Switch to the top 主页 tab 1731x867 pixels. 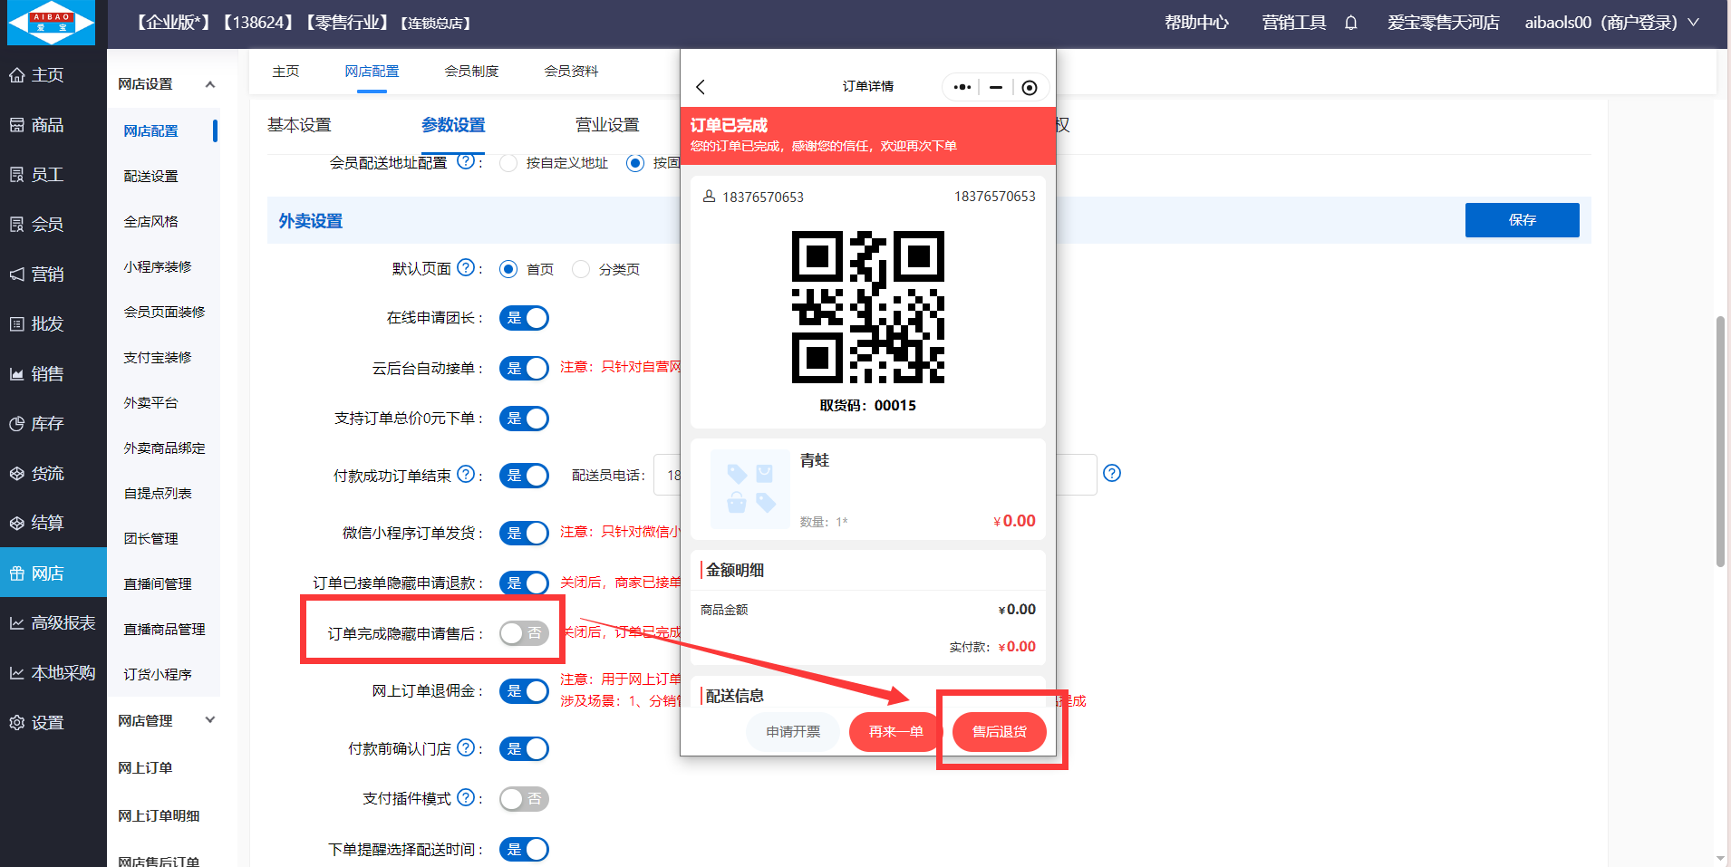click(x=285, y=71)
